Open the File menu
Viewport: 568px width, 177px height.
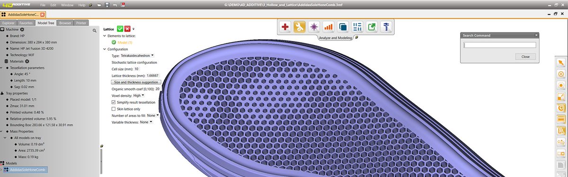(43, 5)
